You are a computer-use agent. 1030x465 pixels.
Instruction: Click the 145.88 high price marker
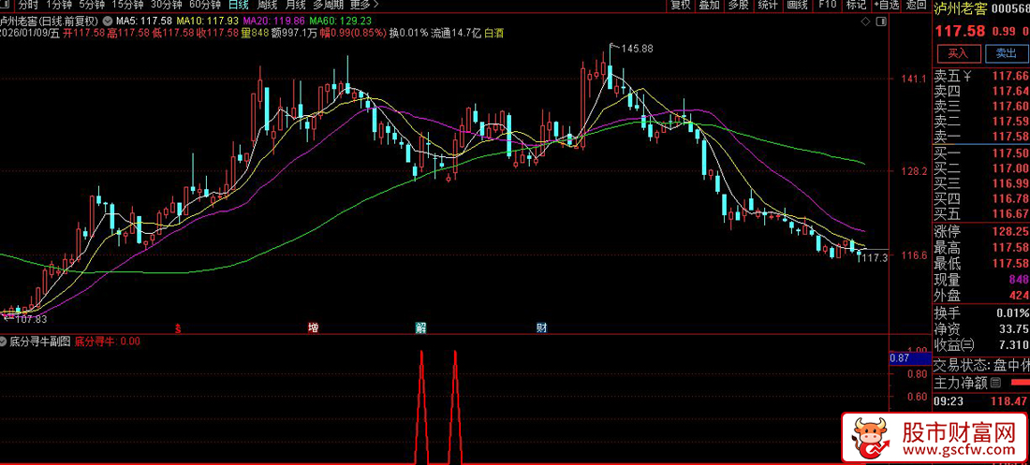click(637, 50)
